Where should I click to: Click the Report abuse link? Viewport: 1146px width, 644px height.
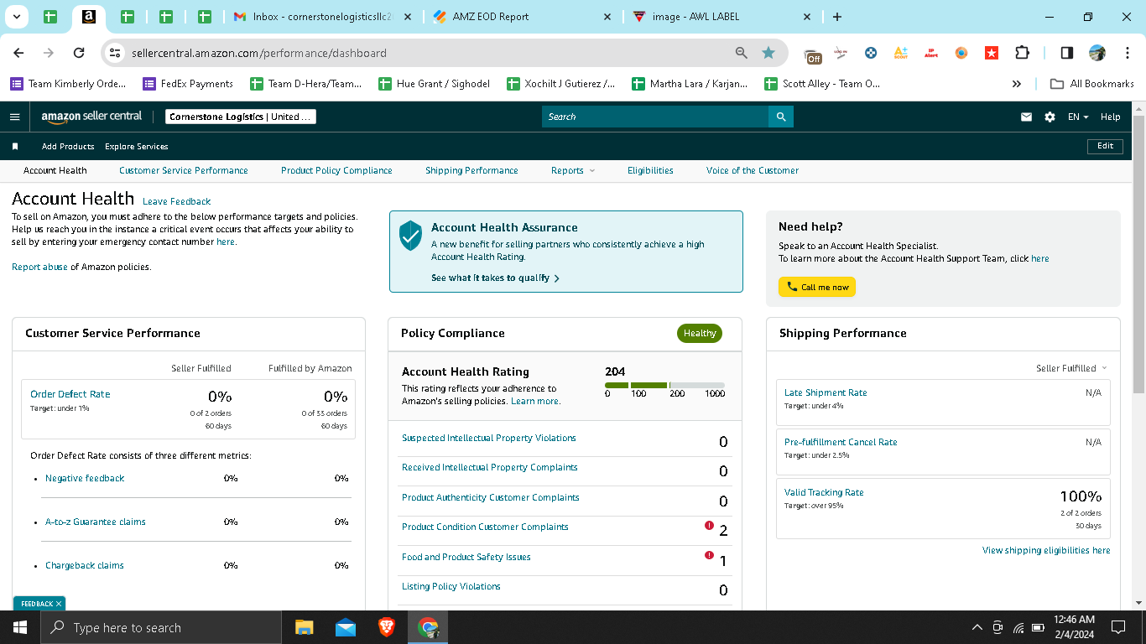coord(39,267)
